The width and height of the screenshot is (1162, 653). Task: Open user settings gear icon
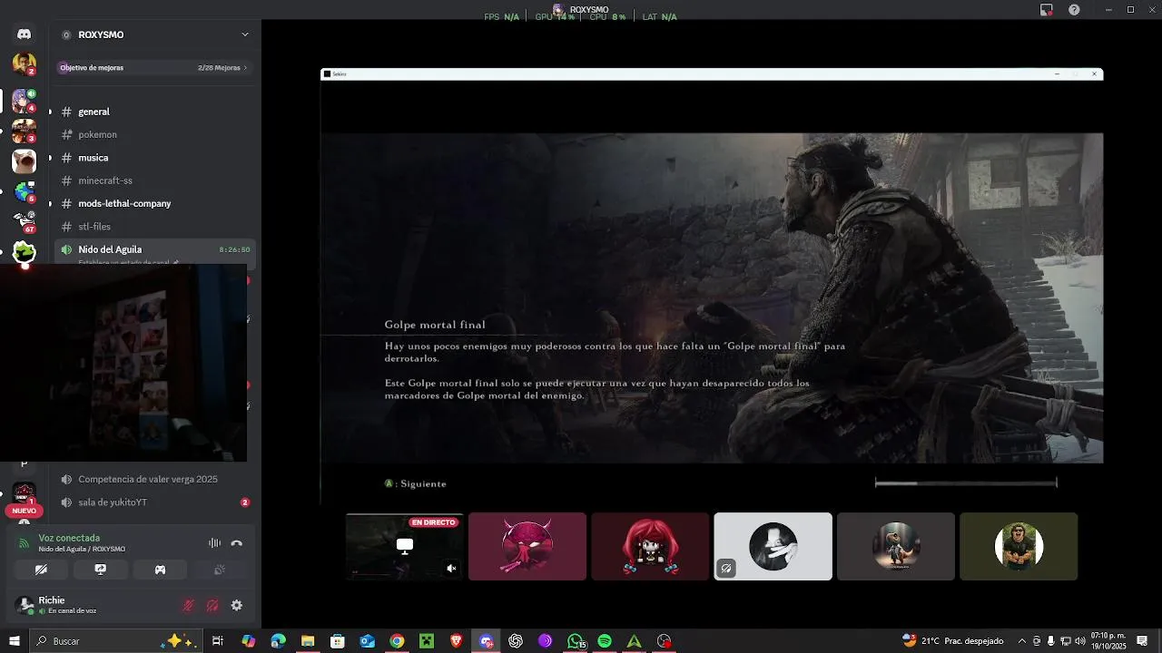click(237, 605)
